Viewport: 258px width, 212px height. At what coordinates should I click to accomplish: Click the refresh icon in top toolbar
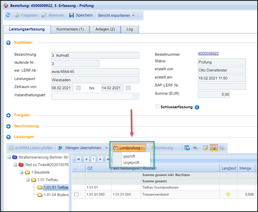pyautogui.click(x=8, y=15)
